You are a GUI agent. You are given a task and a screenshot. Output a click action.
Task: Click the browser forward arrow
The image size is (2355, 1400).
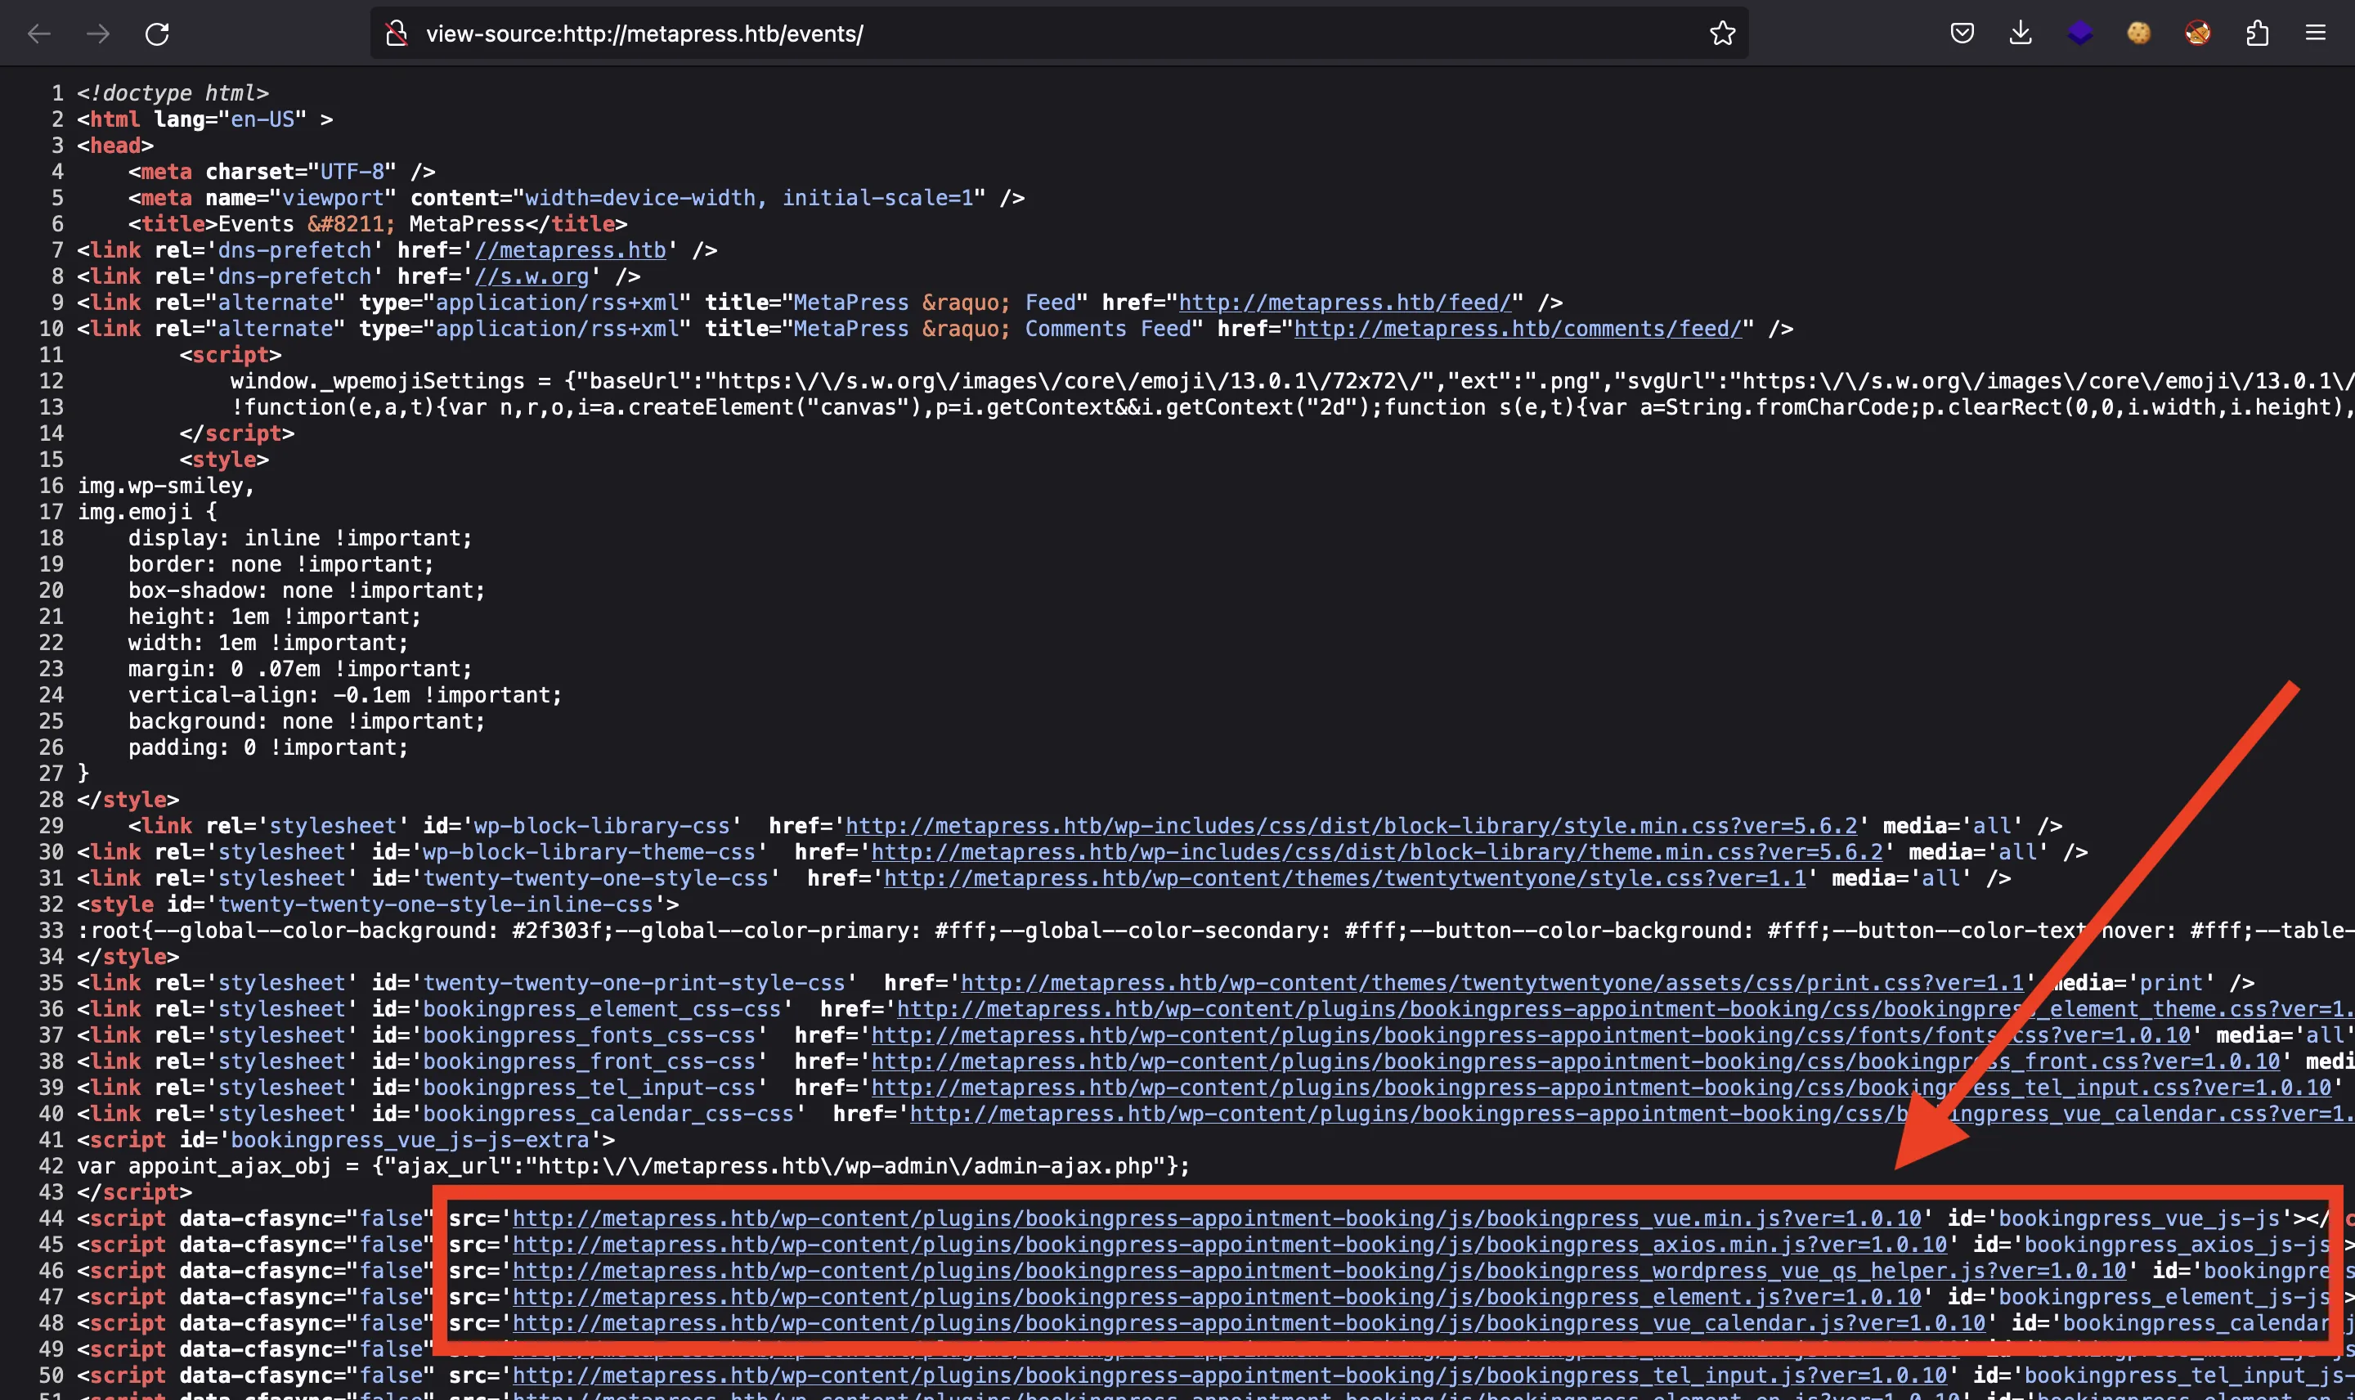coord(98,34)
